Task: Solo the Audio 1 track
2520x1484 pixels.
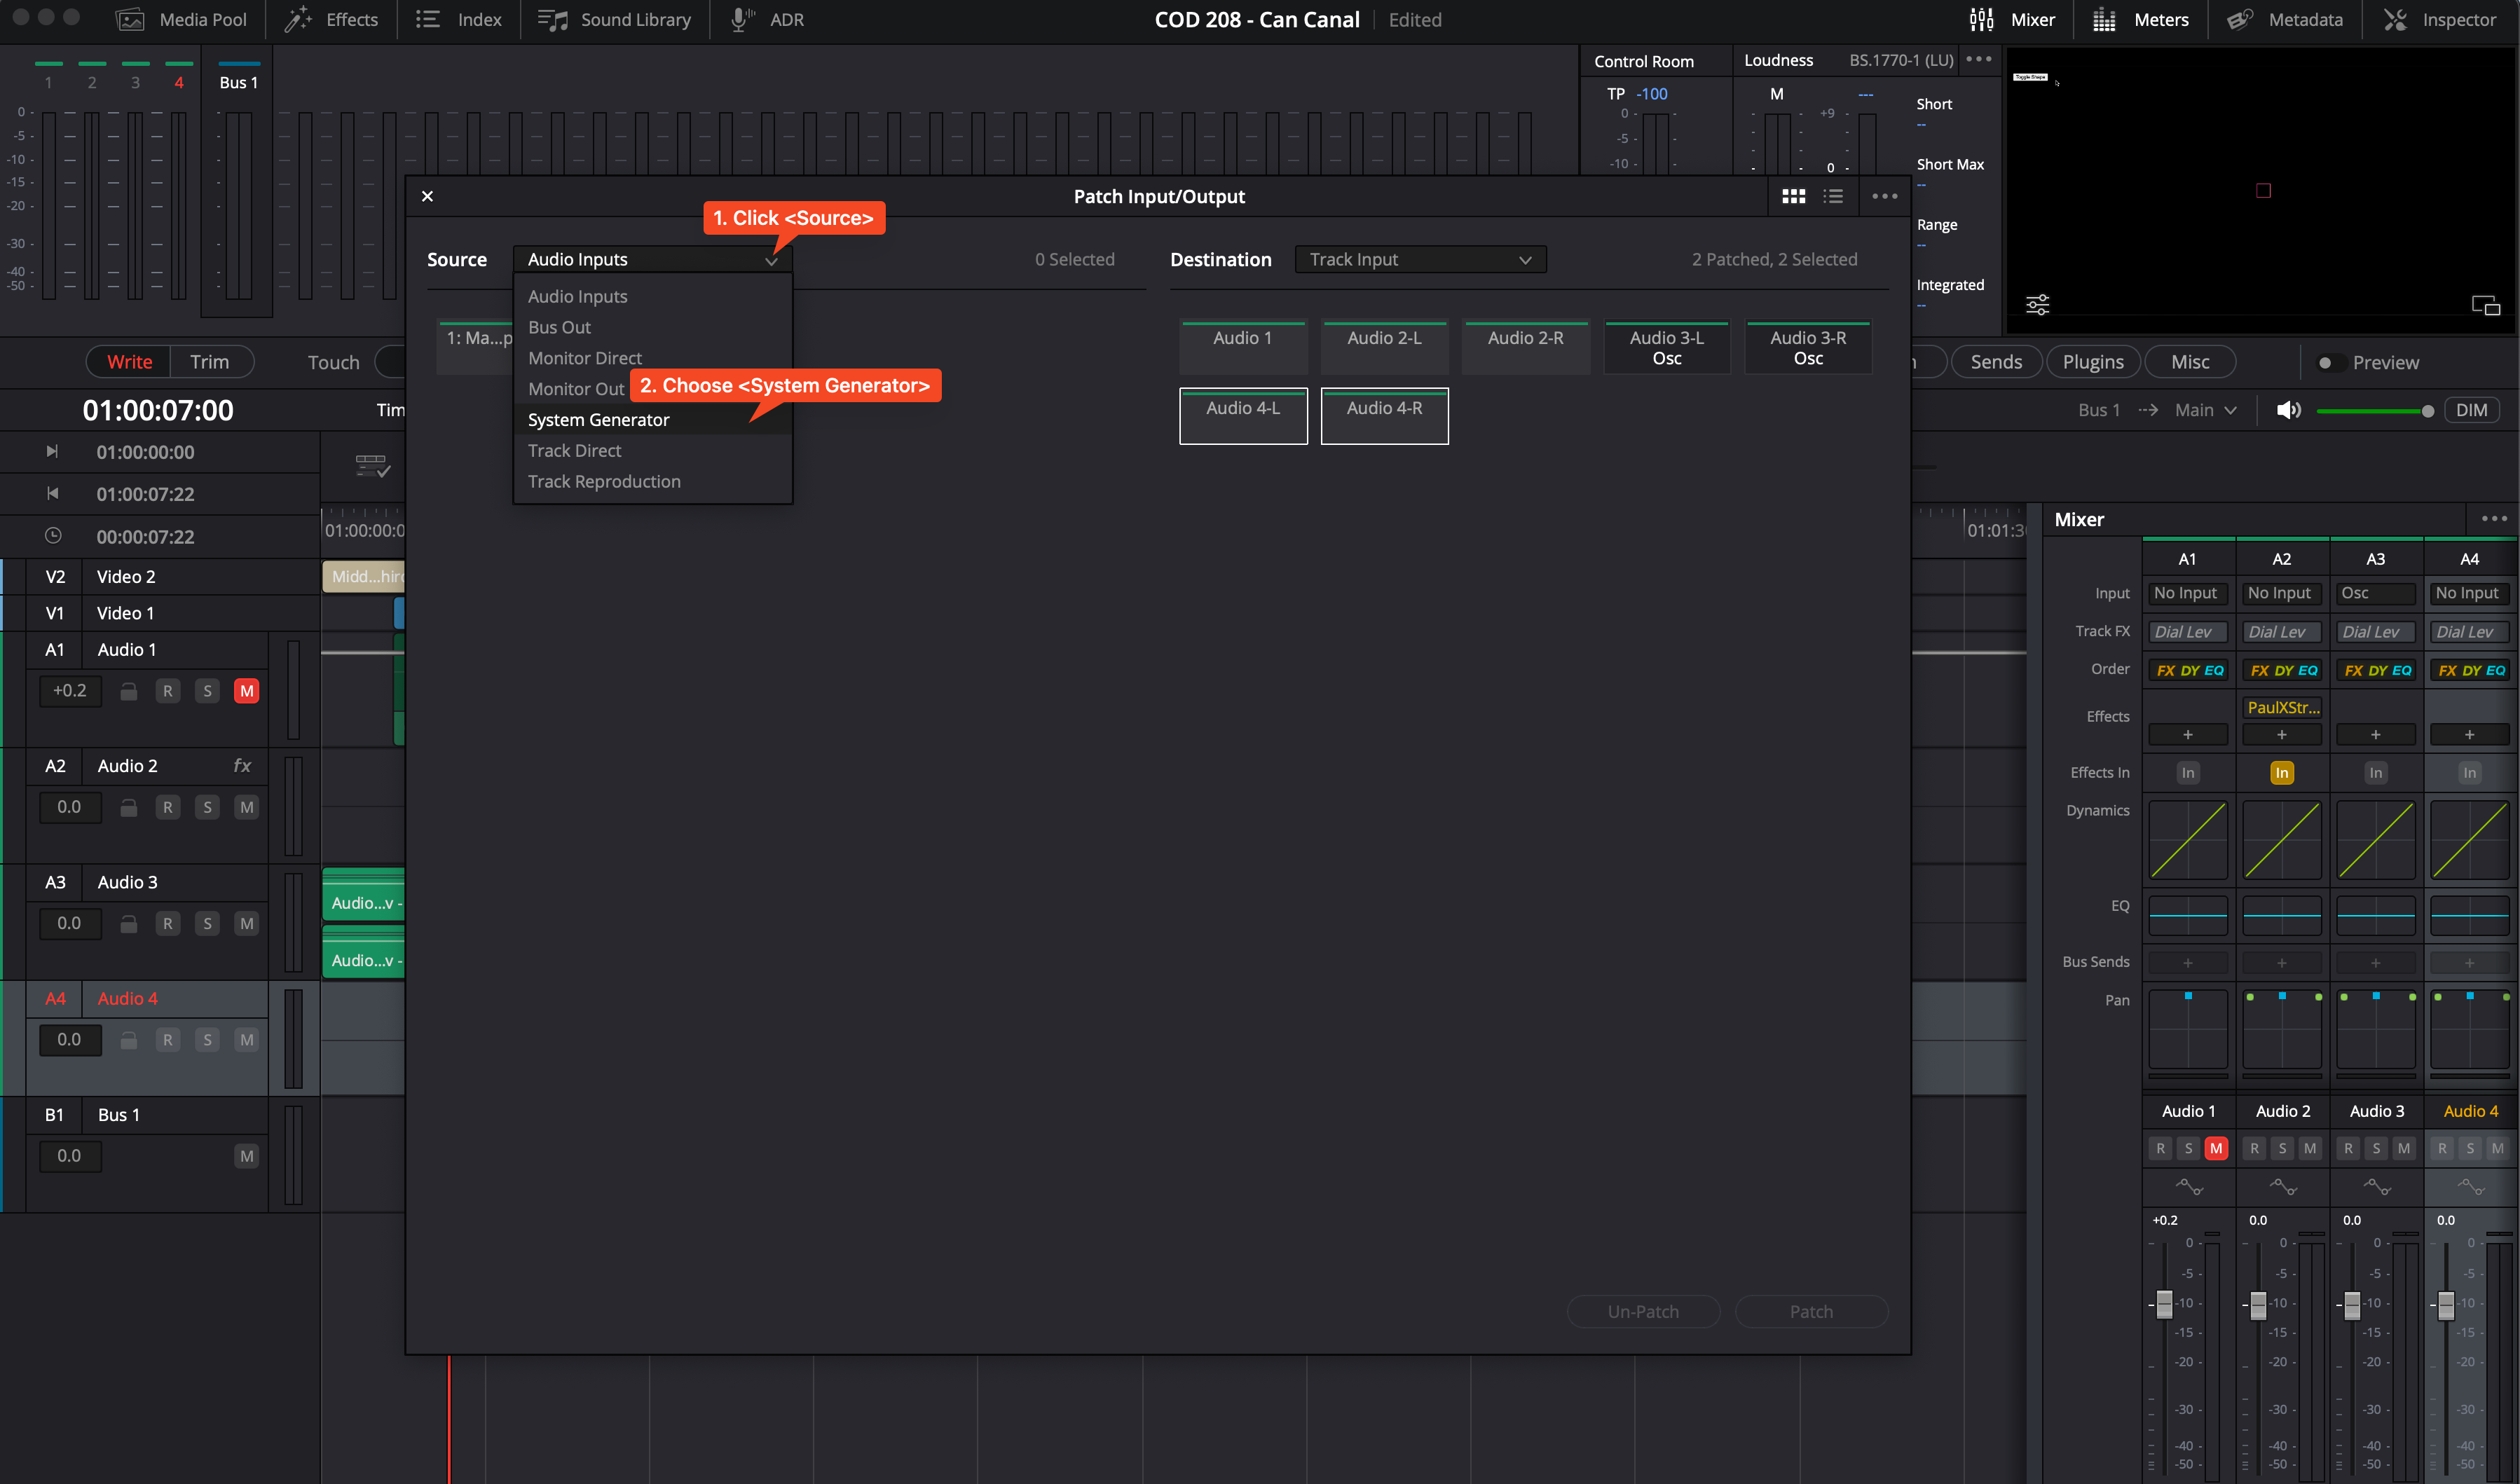Action: (207, 691)
